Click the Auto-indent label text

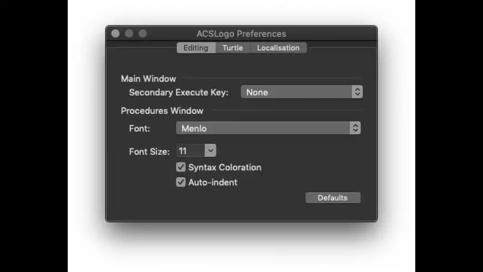click(213, 183)
